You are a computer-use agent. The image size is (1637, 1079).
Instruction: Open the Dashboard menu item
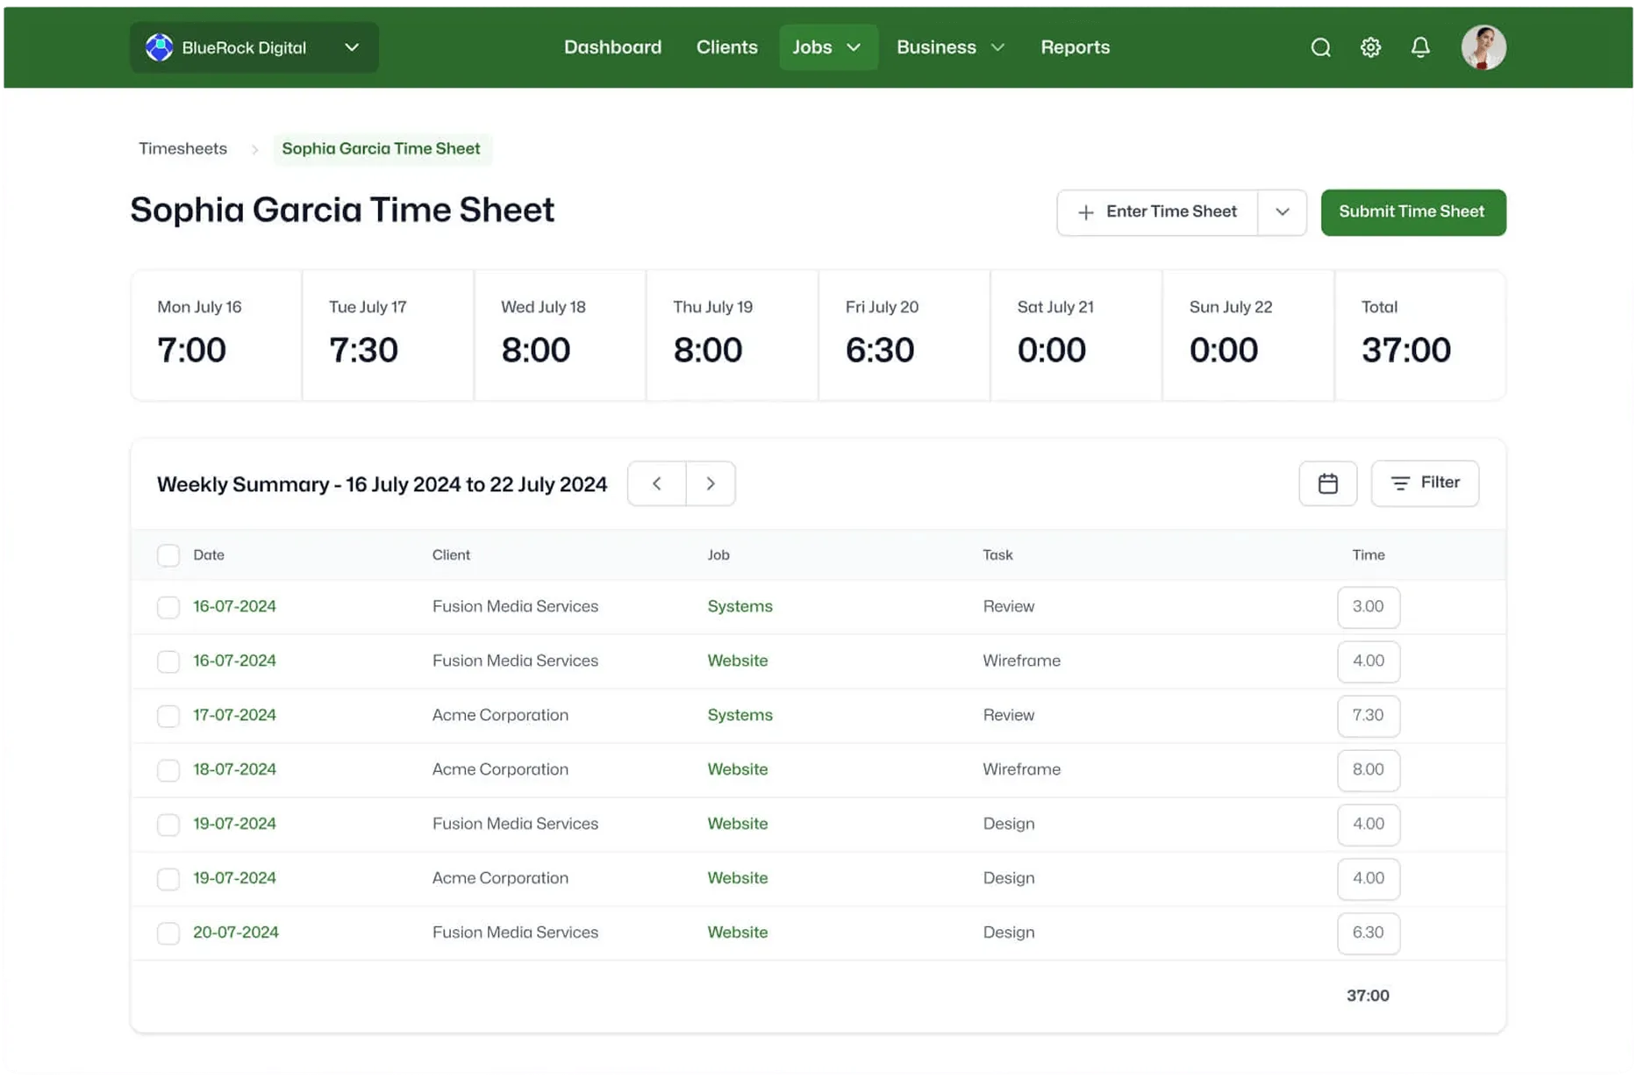tap(612, 47)
